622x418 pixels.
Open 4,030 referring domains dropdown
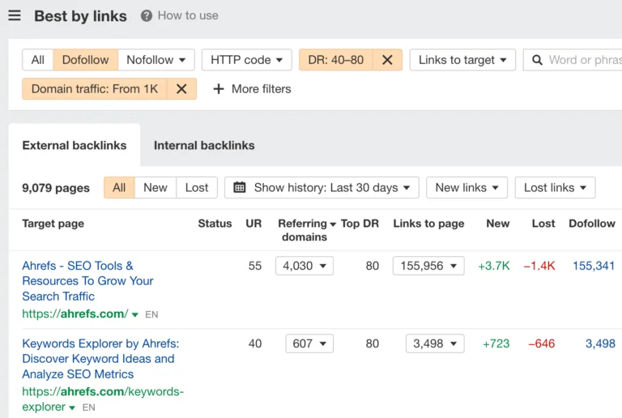(305, 266)
